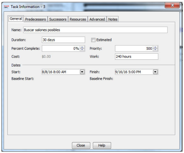This screenshot has height=153, width=184.
Task: Click the Task Information - 3 title text
Action: [x=28, y=7]
